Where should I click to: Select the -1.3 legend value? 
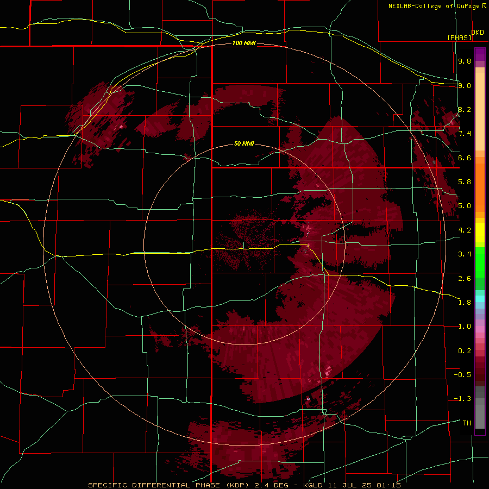(x=462, y=399)
